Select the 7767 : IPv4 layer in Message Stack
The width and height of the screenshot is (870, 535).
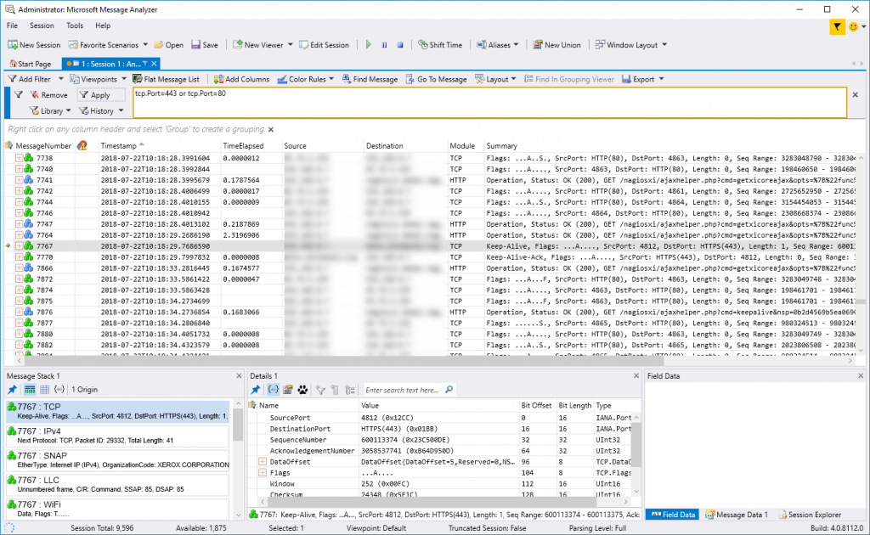[117, 436]
